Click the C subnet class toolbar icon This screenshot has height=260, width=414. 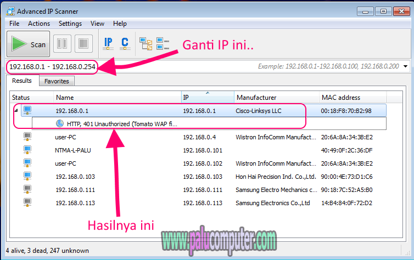click(125, 43)
